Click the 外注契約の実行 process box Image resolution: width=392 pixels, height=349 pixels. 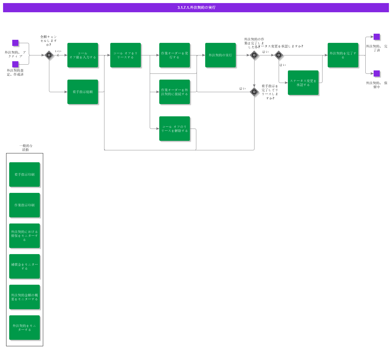coord(221,55)
